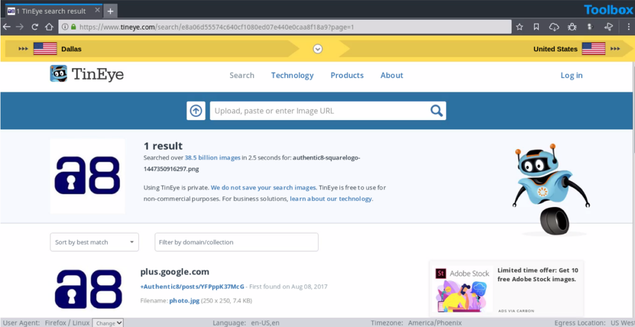Click the green padlock security icon
The width and height of the screenshot is (635, 327).
[x=73, y=27]
